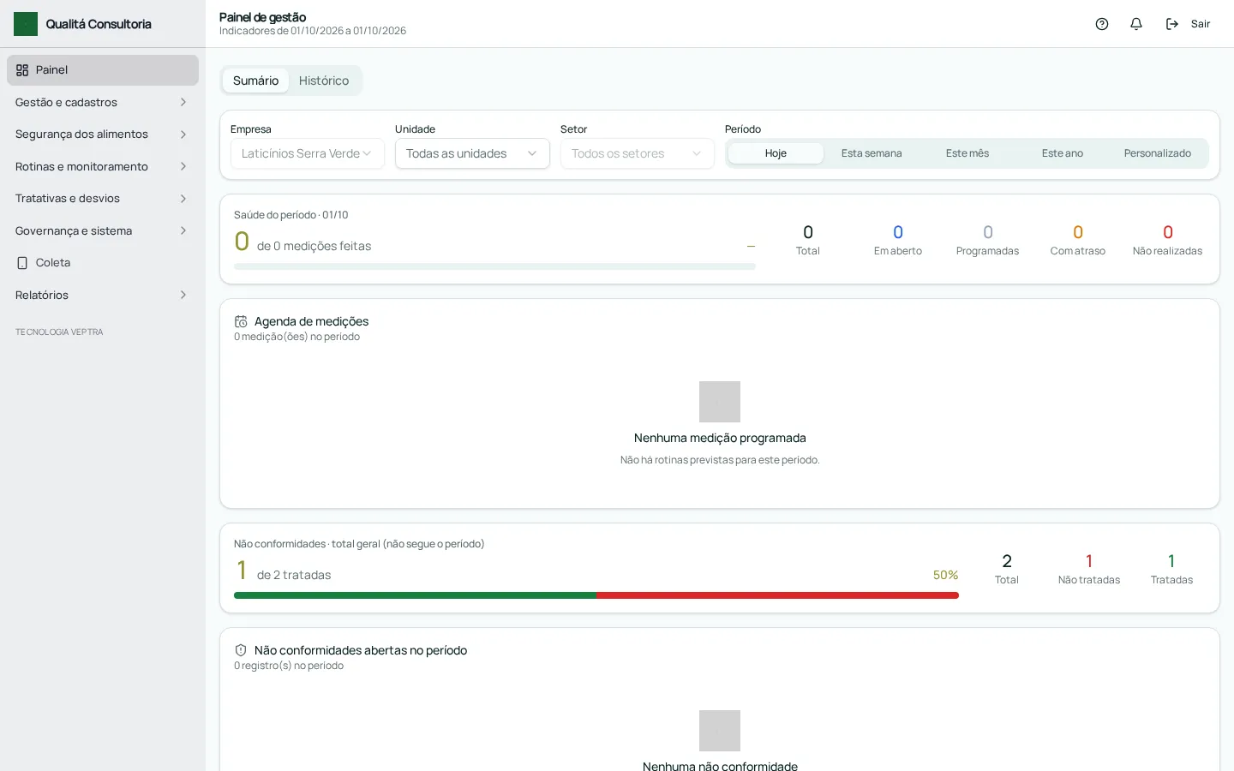The height and width of the screenshot is (771, 1234).
Task: Select Personalizado period option
Action: pos(1158,153)
